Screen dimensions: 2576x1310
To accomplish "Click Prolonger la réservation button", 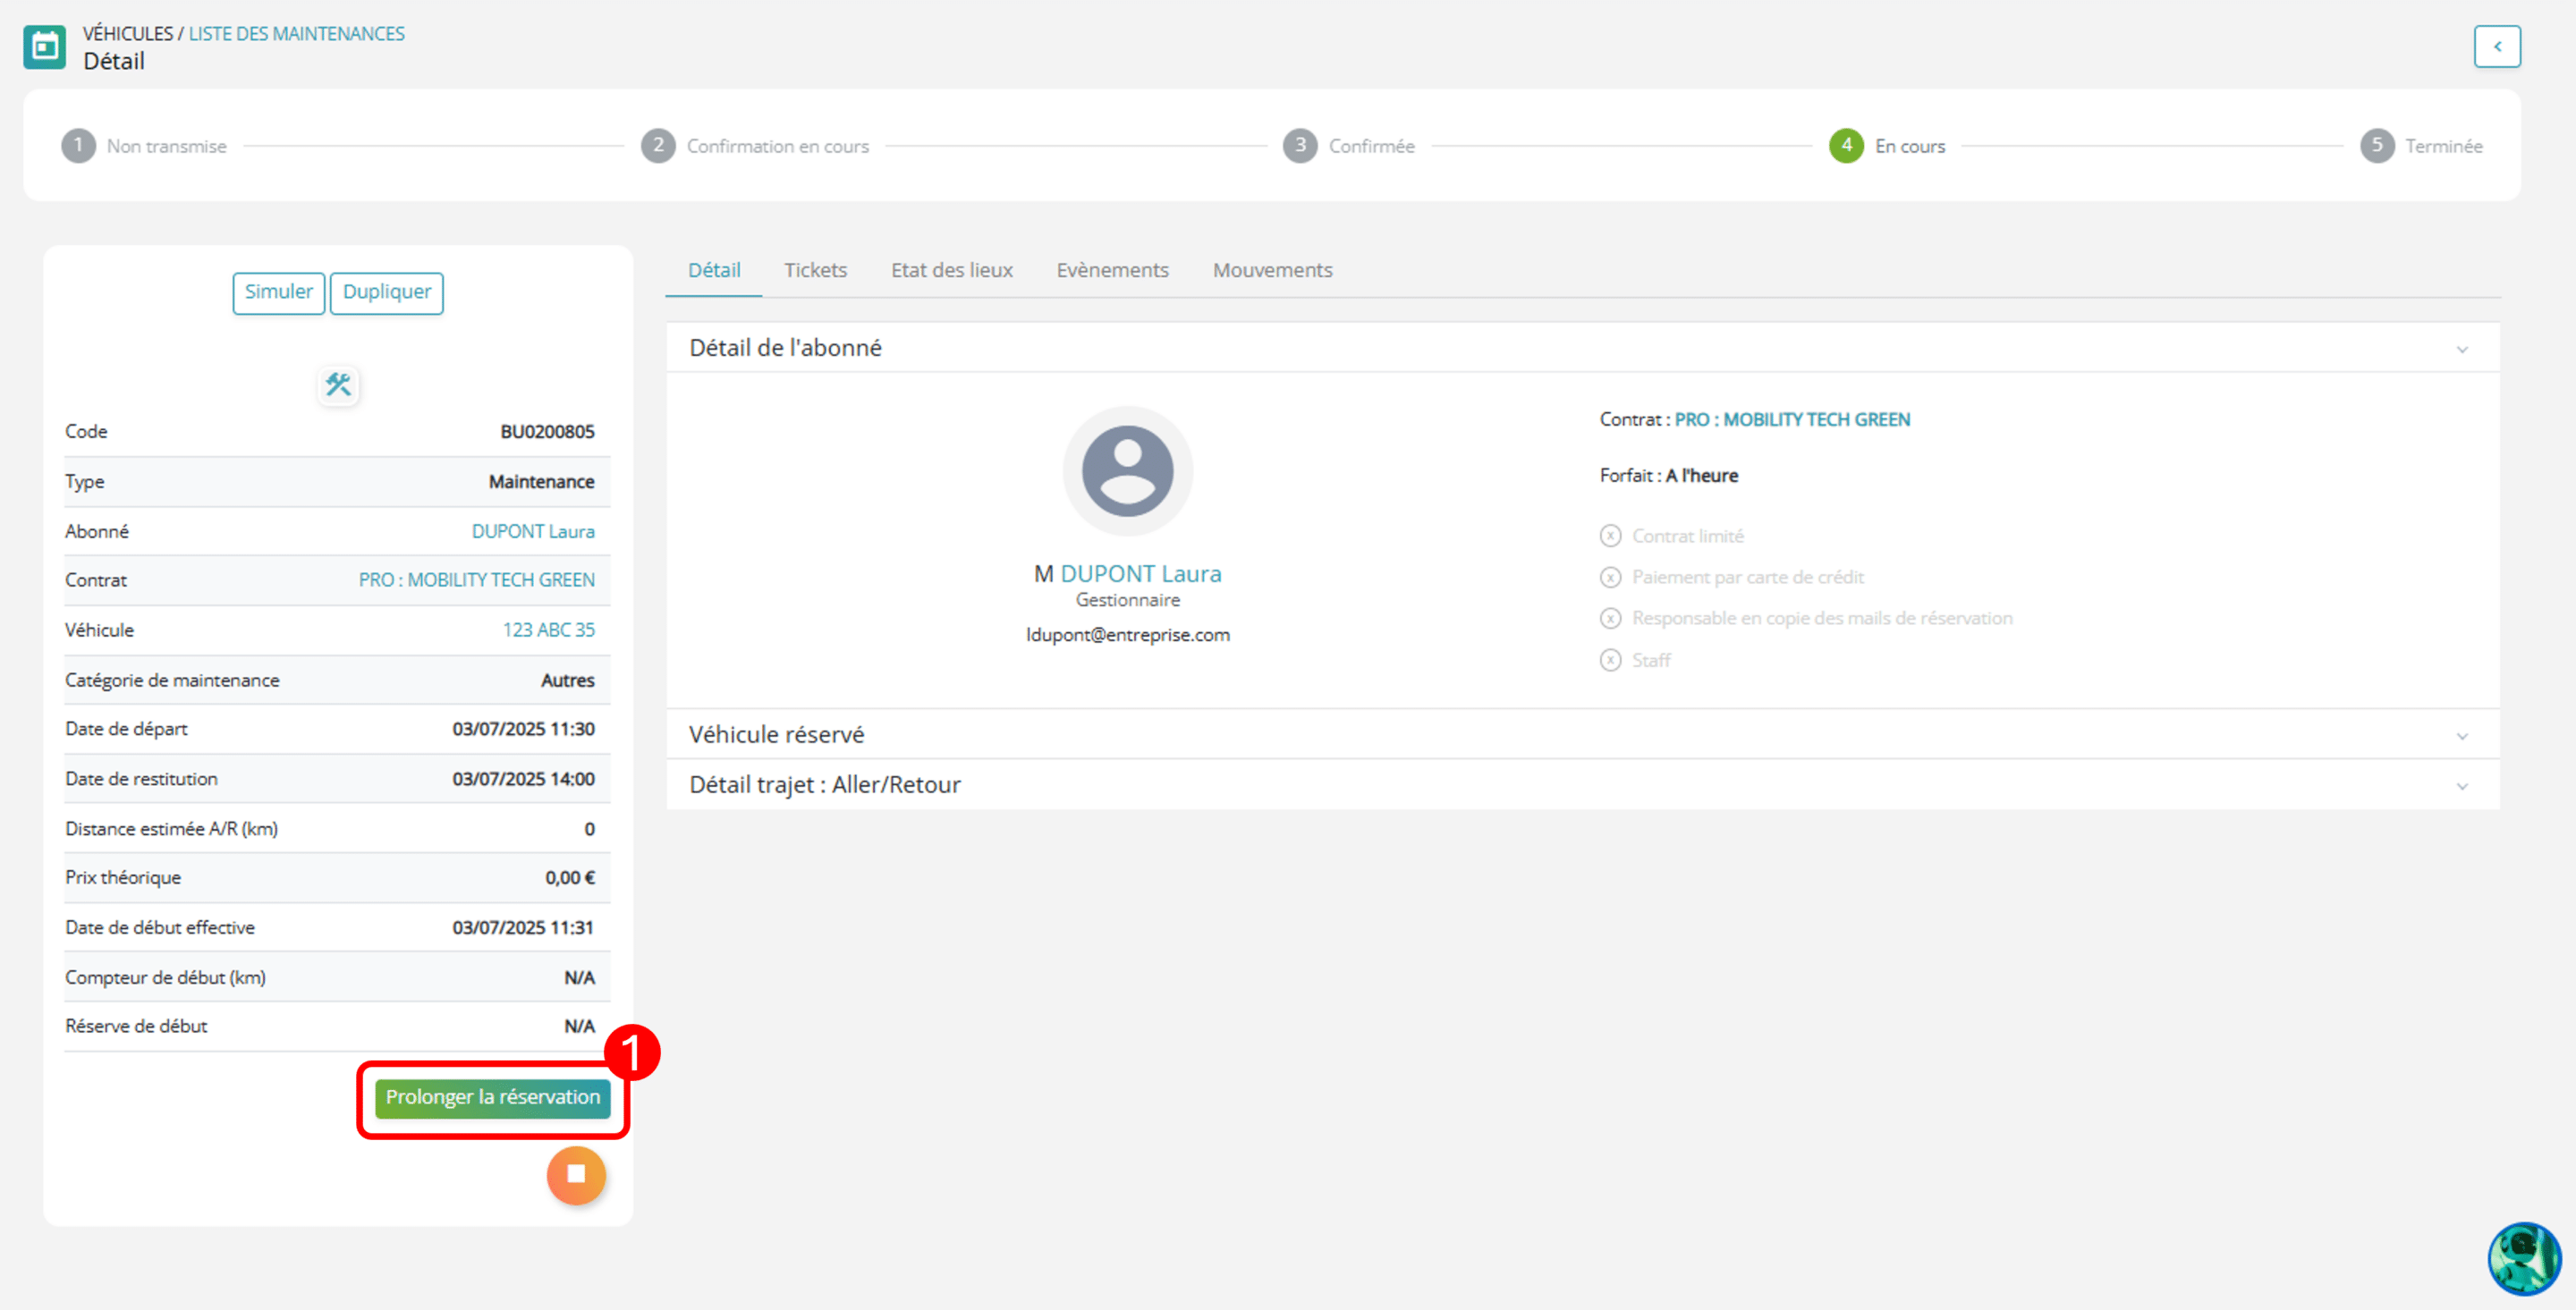I will coord(492,1098).
